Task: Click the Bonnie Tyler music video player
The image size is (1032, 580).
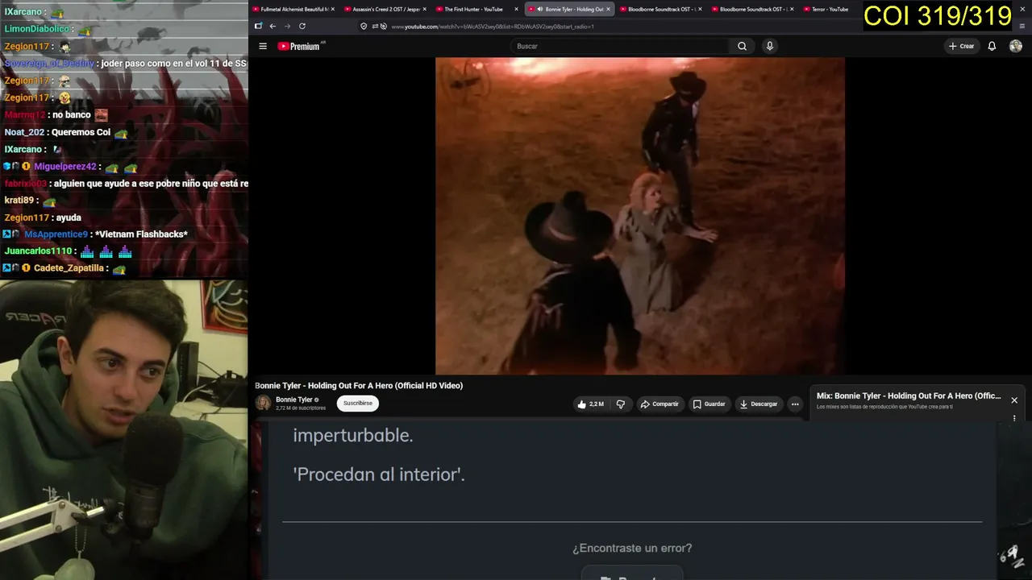Action: [640, 216]
